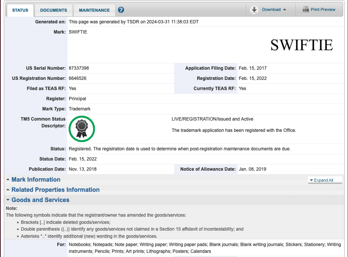Click the Mark Type value Trademark
This screenshot has height=257, width=348.
tap(80, 109)
